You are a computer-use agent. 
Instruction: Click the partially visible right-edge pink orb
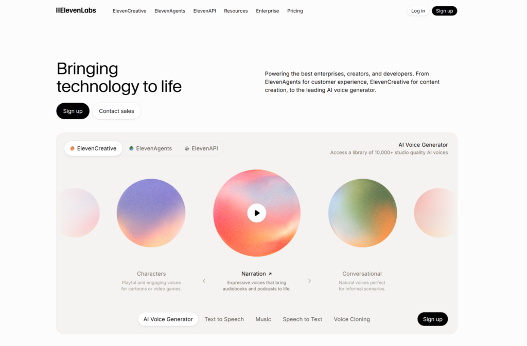pos(435,213)
